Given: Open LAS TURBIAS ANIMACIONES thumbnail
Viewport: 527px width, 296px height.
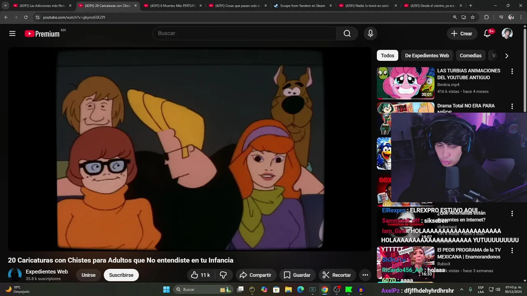Looking at the screenshot, I should [406, 83].
